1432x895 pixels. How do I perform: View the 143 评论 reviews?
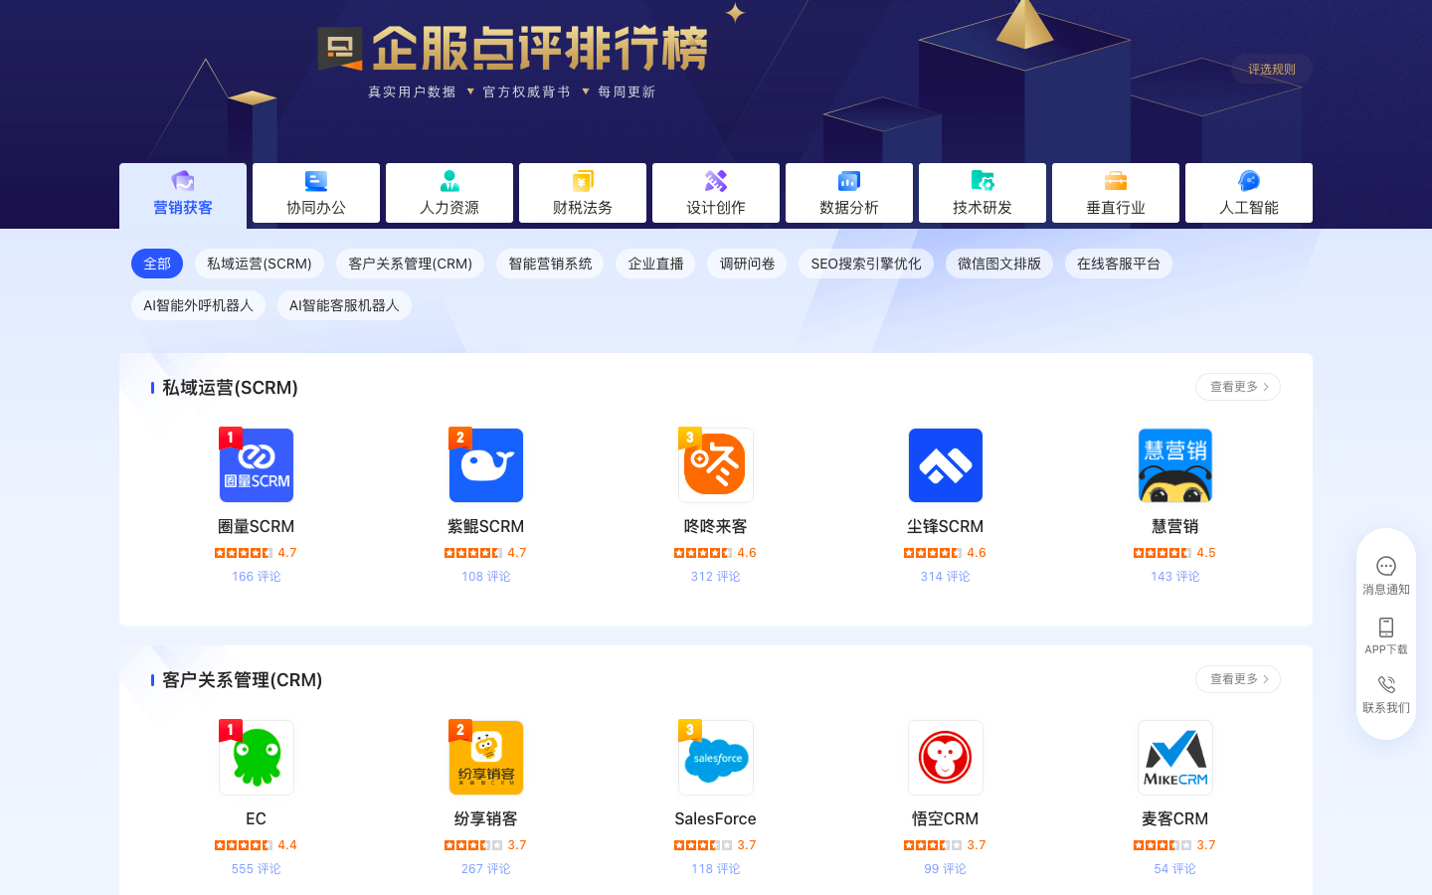tap(1175, 577)
